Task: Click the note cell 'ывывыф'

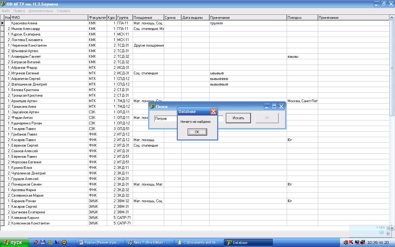Action: click(248, 73)
